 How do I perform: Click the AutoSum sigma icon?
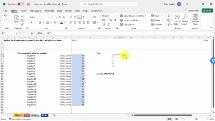point(169,16)
